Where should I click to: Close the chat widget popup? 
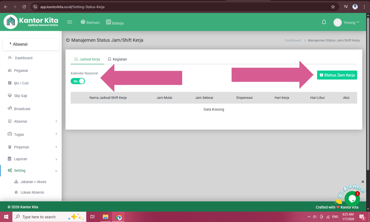point(363,182)
